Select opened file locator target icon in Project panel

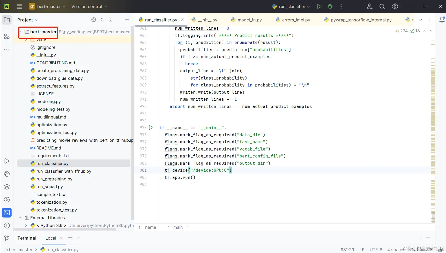pyautogui.click(x=94, y=20)
